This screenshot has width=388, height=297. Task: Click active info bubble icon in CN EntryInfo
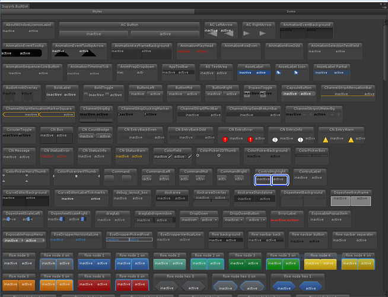coord(300,140)
